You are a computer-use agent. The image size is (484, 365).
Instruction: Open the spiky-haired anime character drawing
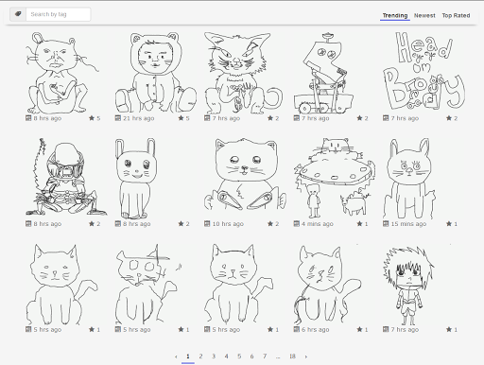coord(408,286)
